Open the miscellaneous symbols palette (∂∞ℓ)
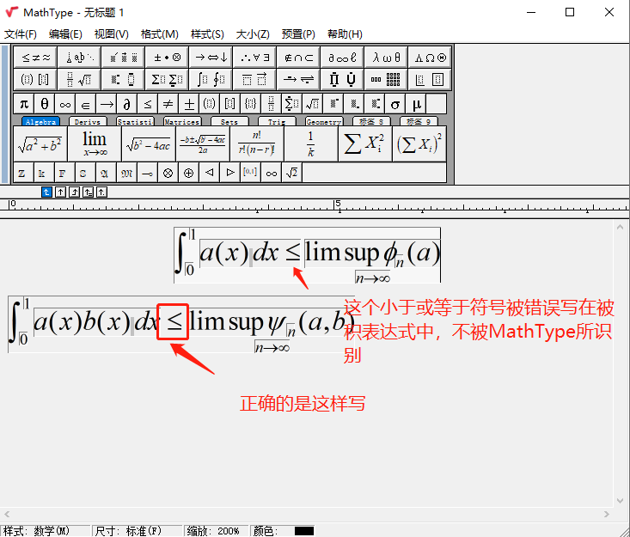The width and height of the screenshot is (630, 537). click(342, 58)
